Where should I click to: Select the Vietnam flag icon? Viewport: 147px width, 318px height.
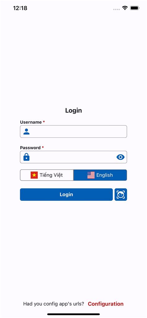[34, 175]
